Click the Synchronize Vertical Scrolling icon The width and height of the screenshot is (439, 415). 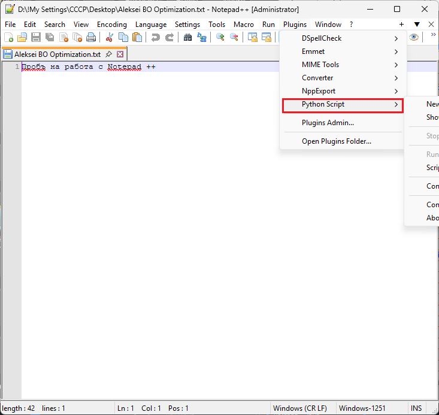pyautogui.click(x=253, y=37)
